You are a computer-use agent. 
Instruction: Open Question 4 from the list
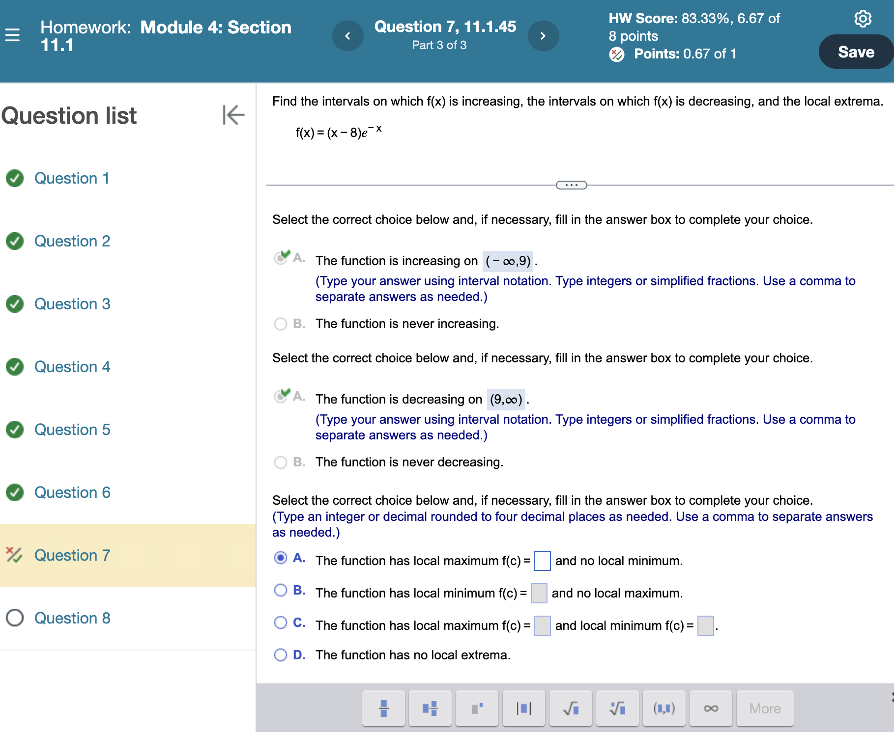click(72, 367)
